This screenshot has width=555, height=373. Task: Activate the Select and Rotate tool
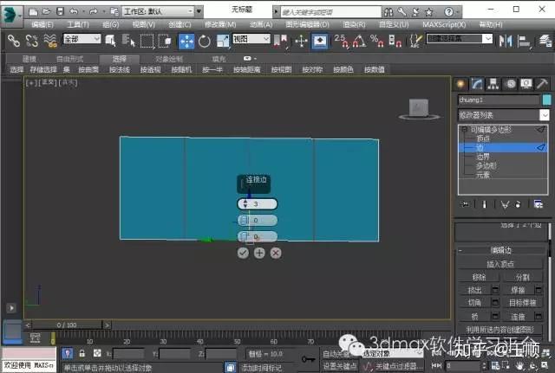pos(205,41)
